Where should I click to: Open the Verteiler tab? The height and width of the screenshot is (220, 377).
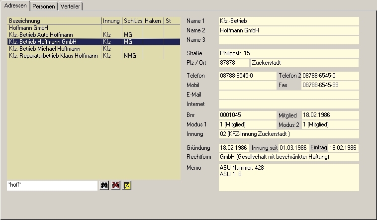(x=70, y=6)
